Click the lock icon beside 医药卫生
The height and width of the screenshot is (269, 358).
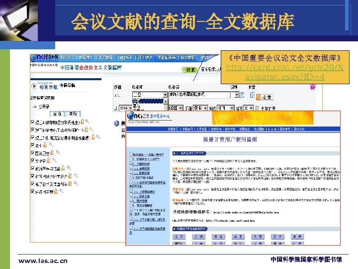52,152
